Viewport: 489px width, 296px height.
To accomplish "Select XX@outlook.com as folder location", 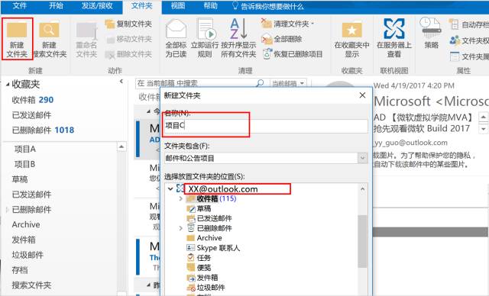I will click(223, 189).
